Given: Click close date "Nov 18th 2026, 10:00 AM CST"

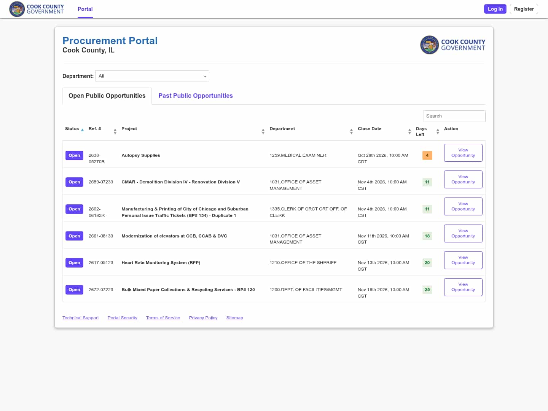Looking at the screenshot, I should pyautogui.click(x=384, y=293).
